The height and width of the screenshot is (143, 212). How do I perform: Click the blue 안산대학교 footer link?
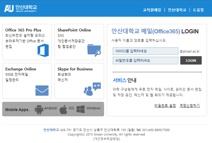[x=51, y=130]
